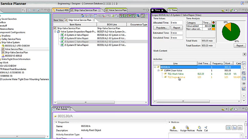The image size is (248, 139).
Task: Select WaterTight Door Information in left tree
Action: tap(15, 59)
